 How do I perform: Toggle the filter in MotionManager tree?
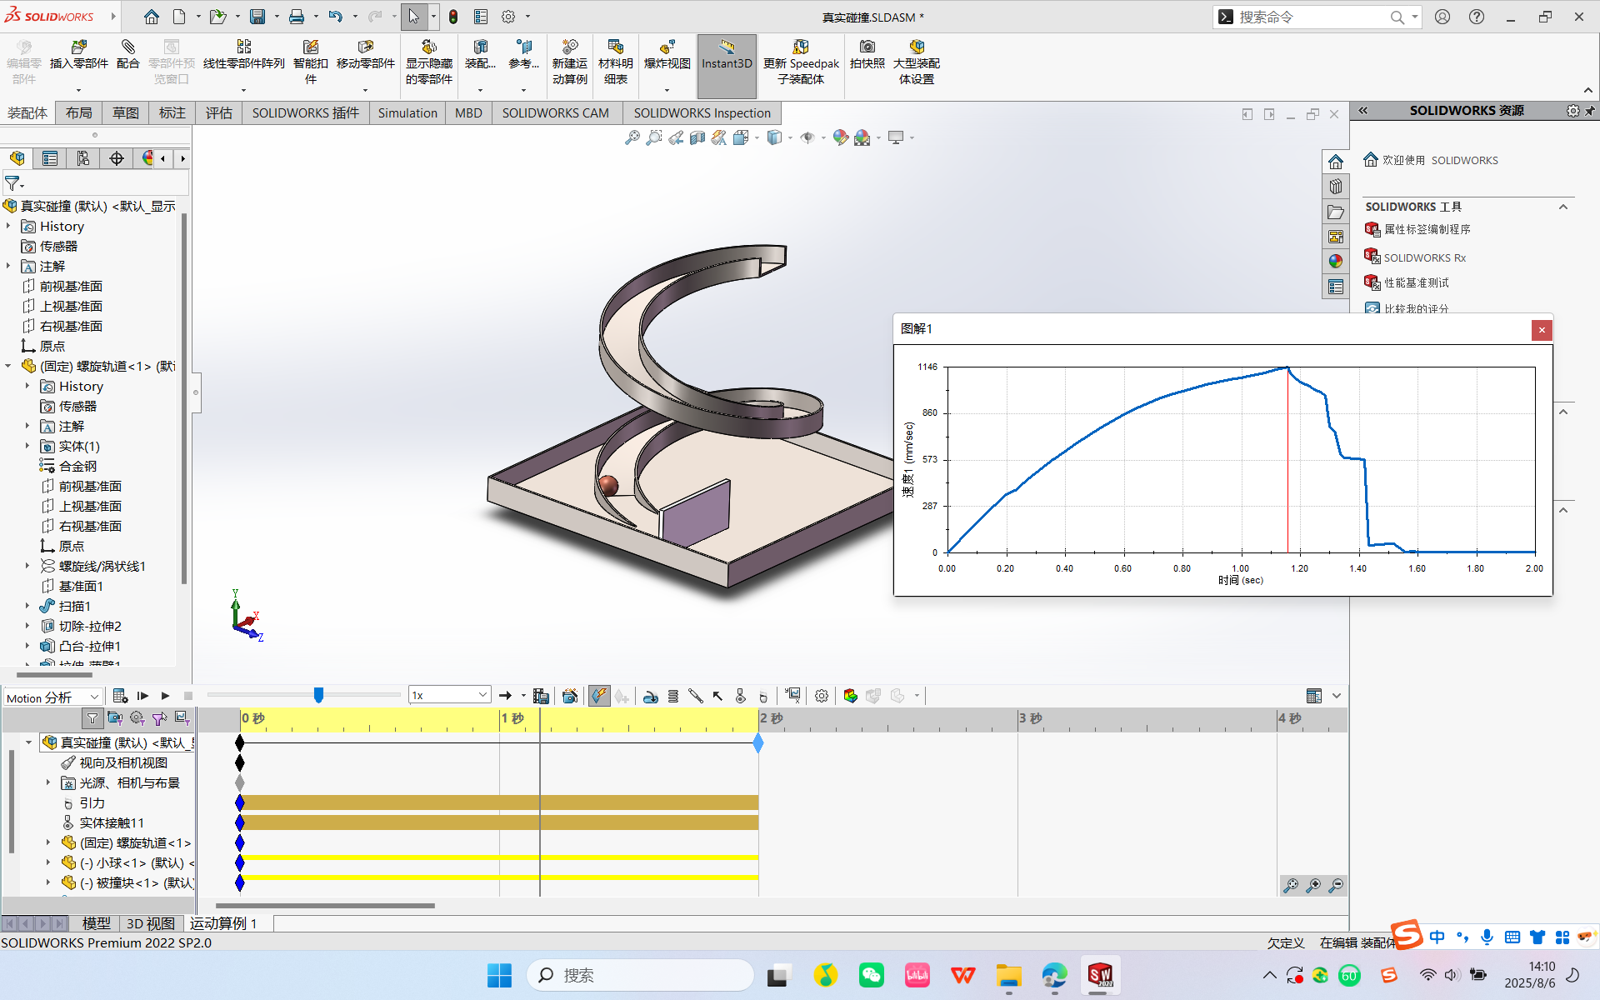point(92,717)
